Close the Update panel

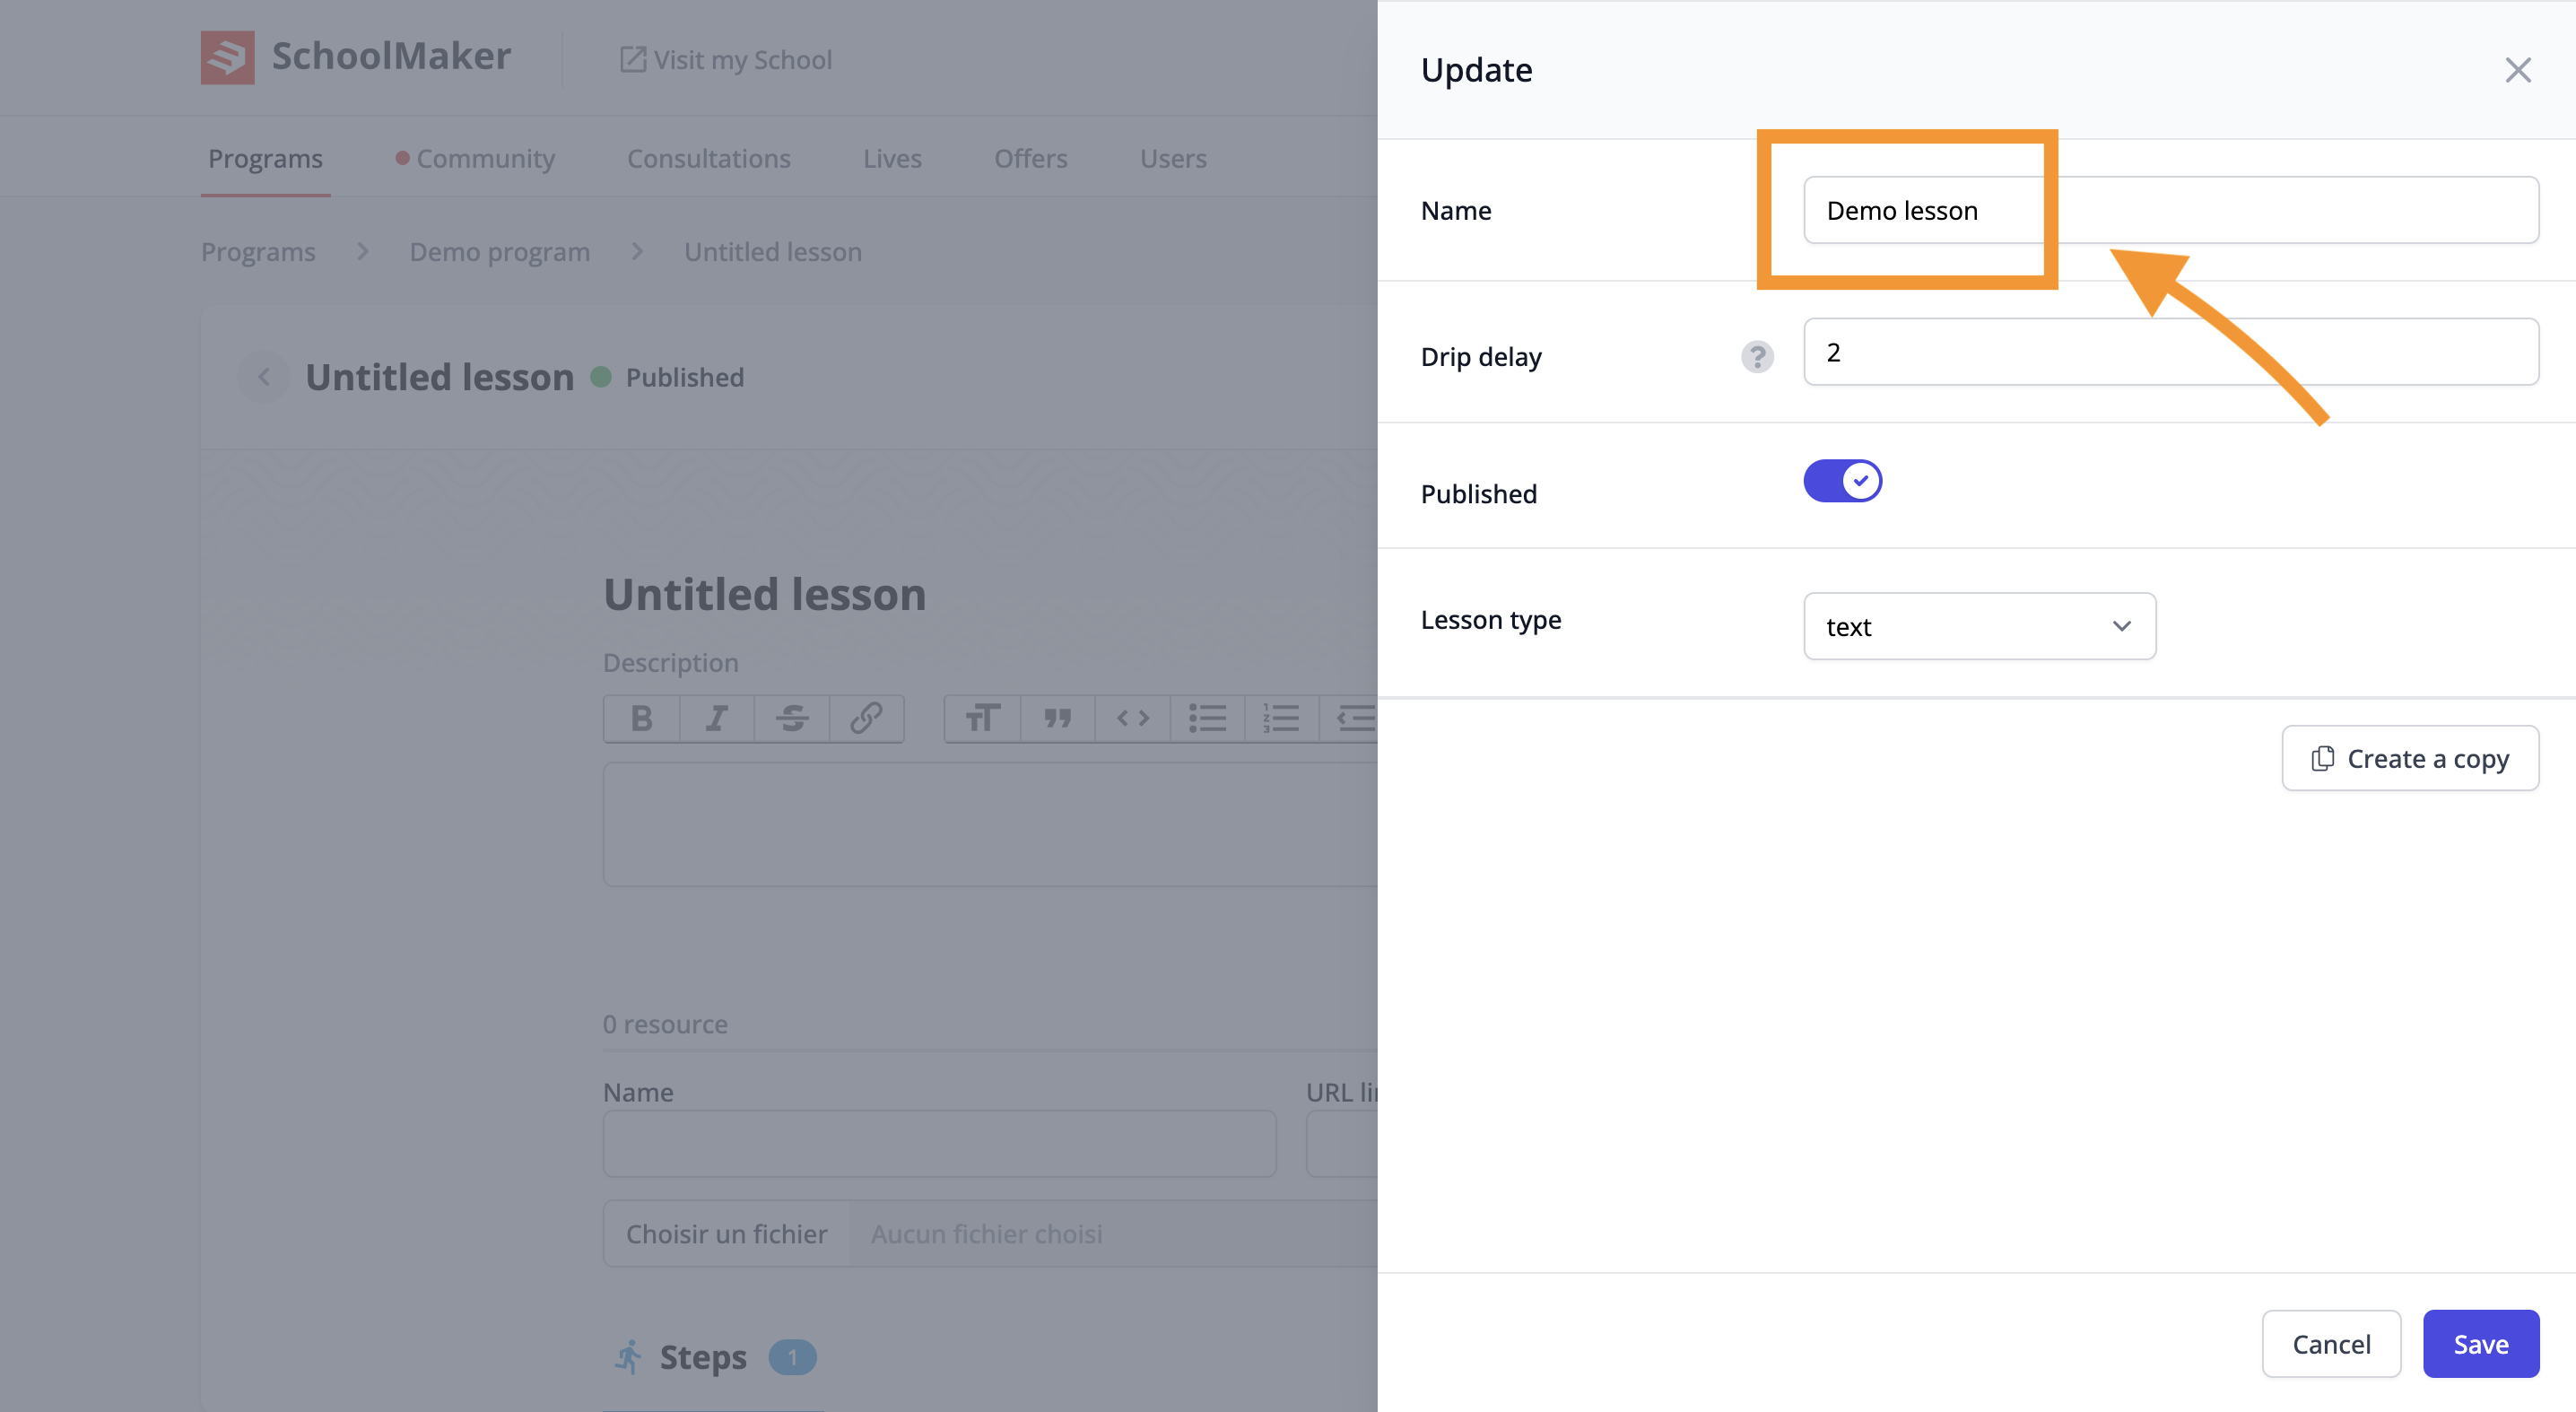click(2517, 70)
